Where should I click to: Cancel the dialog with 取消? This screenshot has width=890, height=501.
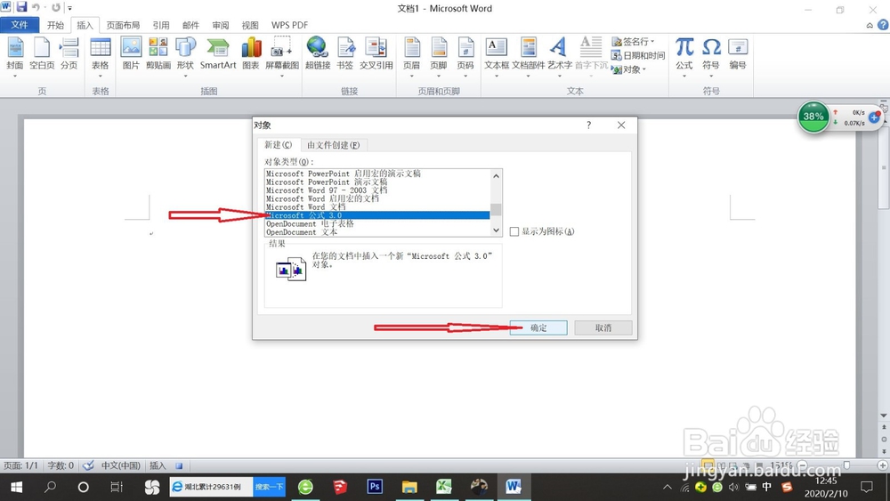pos(603,328)
